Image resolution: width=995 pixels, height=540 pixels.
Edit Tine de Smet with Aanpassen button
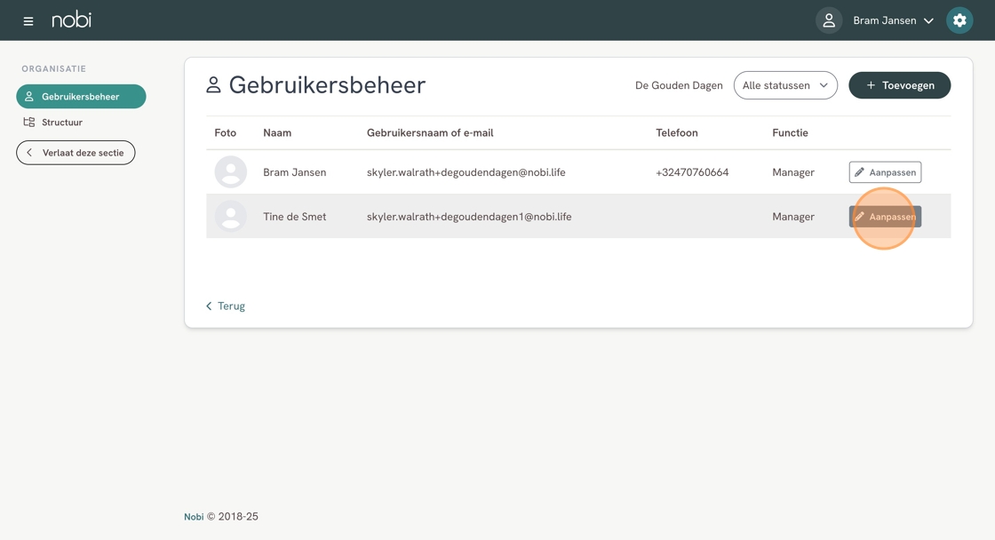pos(885,217)
